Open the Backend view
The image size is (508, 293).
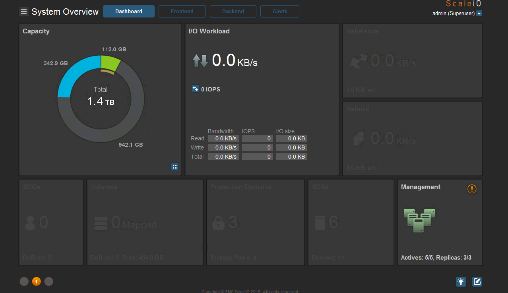click(233, 11)
